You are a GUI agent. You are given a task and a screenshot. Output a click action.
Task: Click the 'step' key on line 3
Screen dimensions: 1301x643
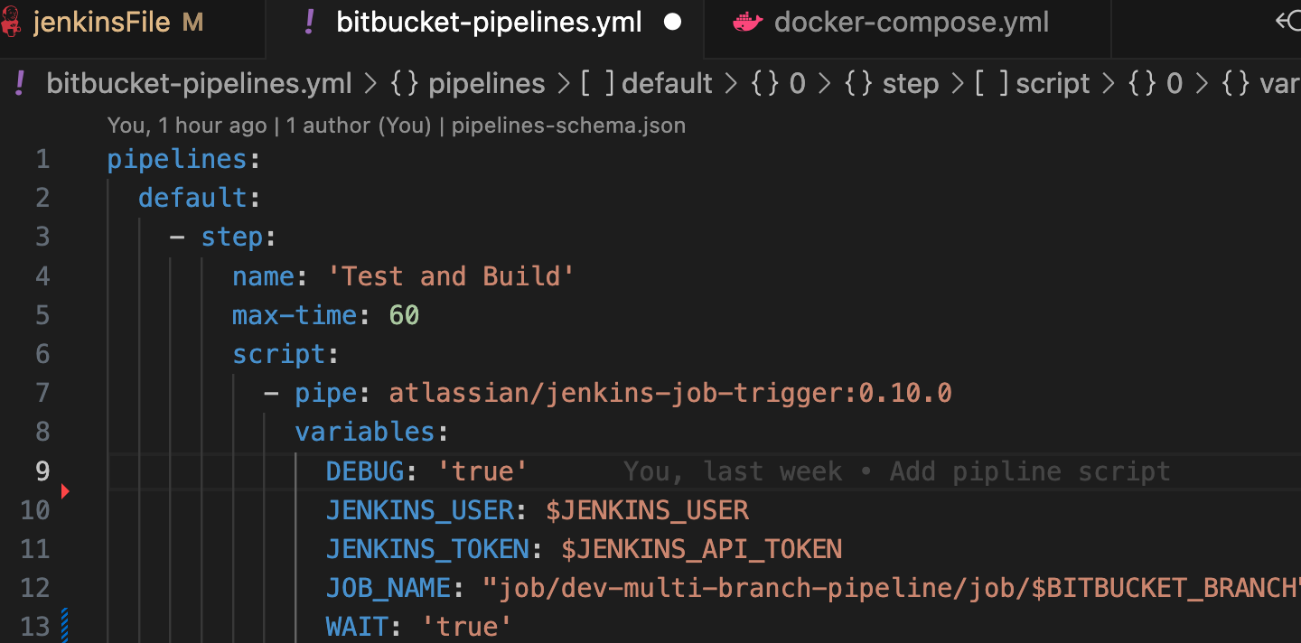[x=232, y=238]
